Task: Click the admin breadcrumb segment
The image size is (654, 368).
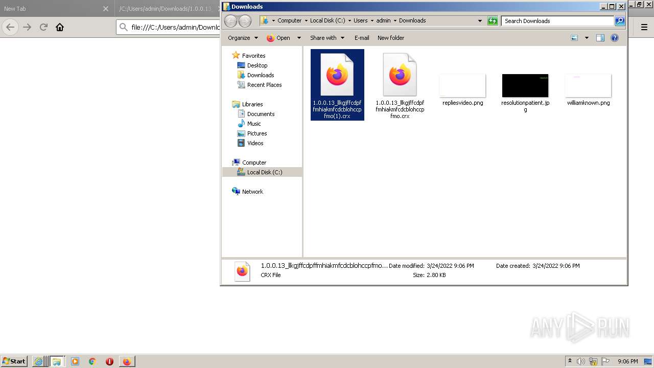Action: point(383,20)
